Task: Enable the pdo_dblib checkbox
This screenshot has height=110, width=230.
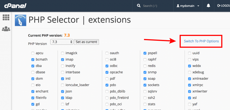Action: pos(107,91)
